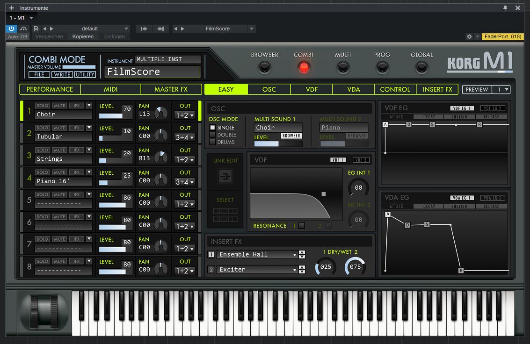Activate the COMBI mode button
530x344 pixels.
(x=304, y=67)
